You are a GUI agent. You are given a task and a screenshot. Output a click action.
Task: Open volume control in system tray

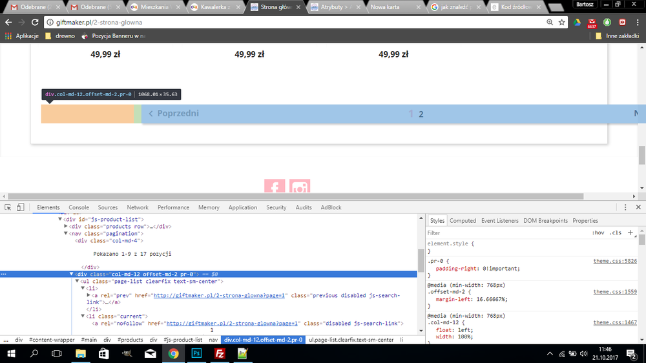click(x=583, y=353)
